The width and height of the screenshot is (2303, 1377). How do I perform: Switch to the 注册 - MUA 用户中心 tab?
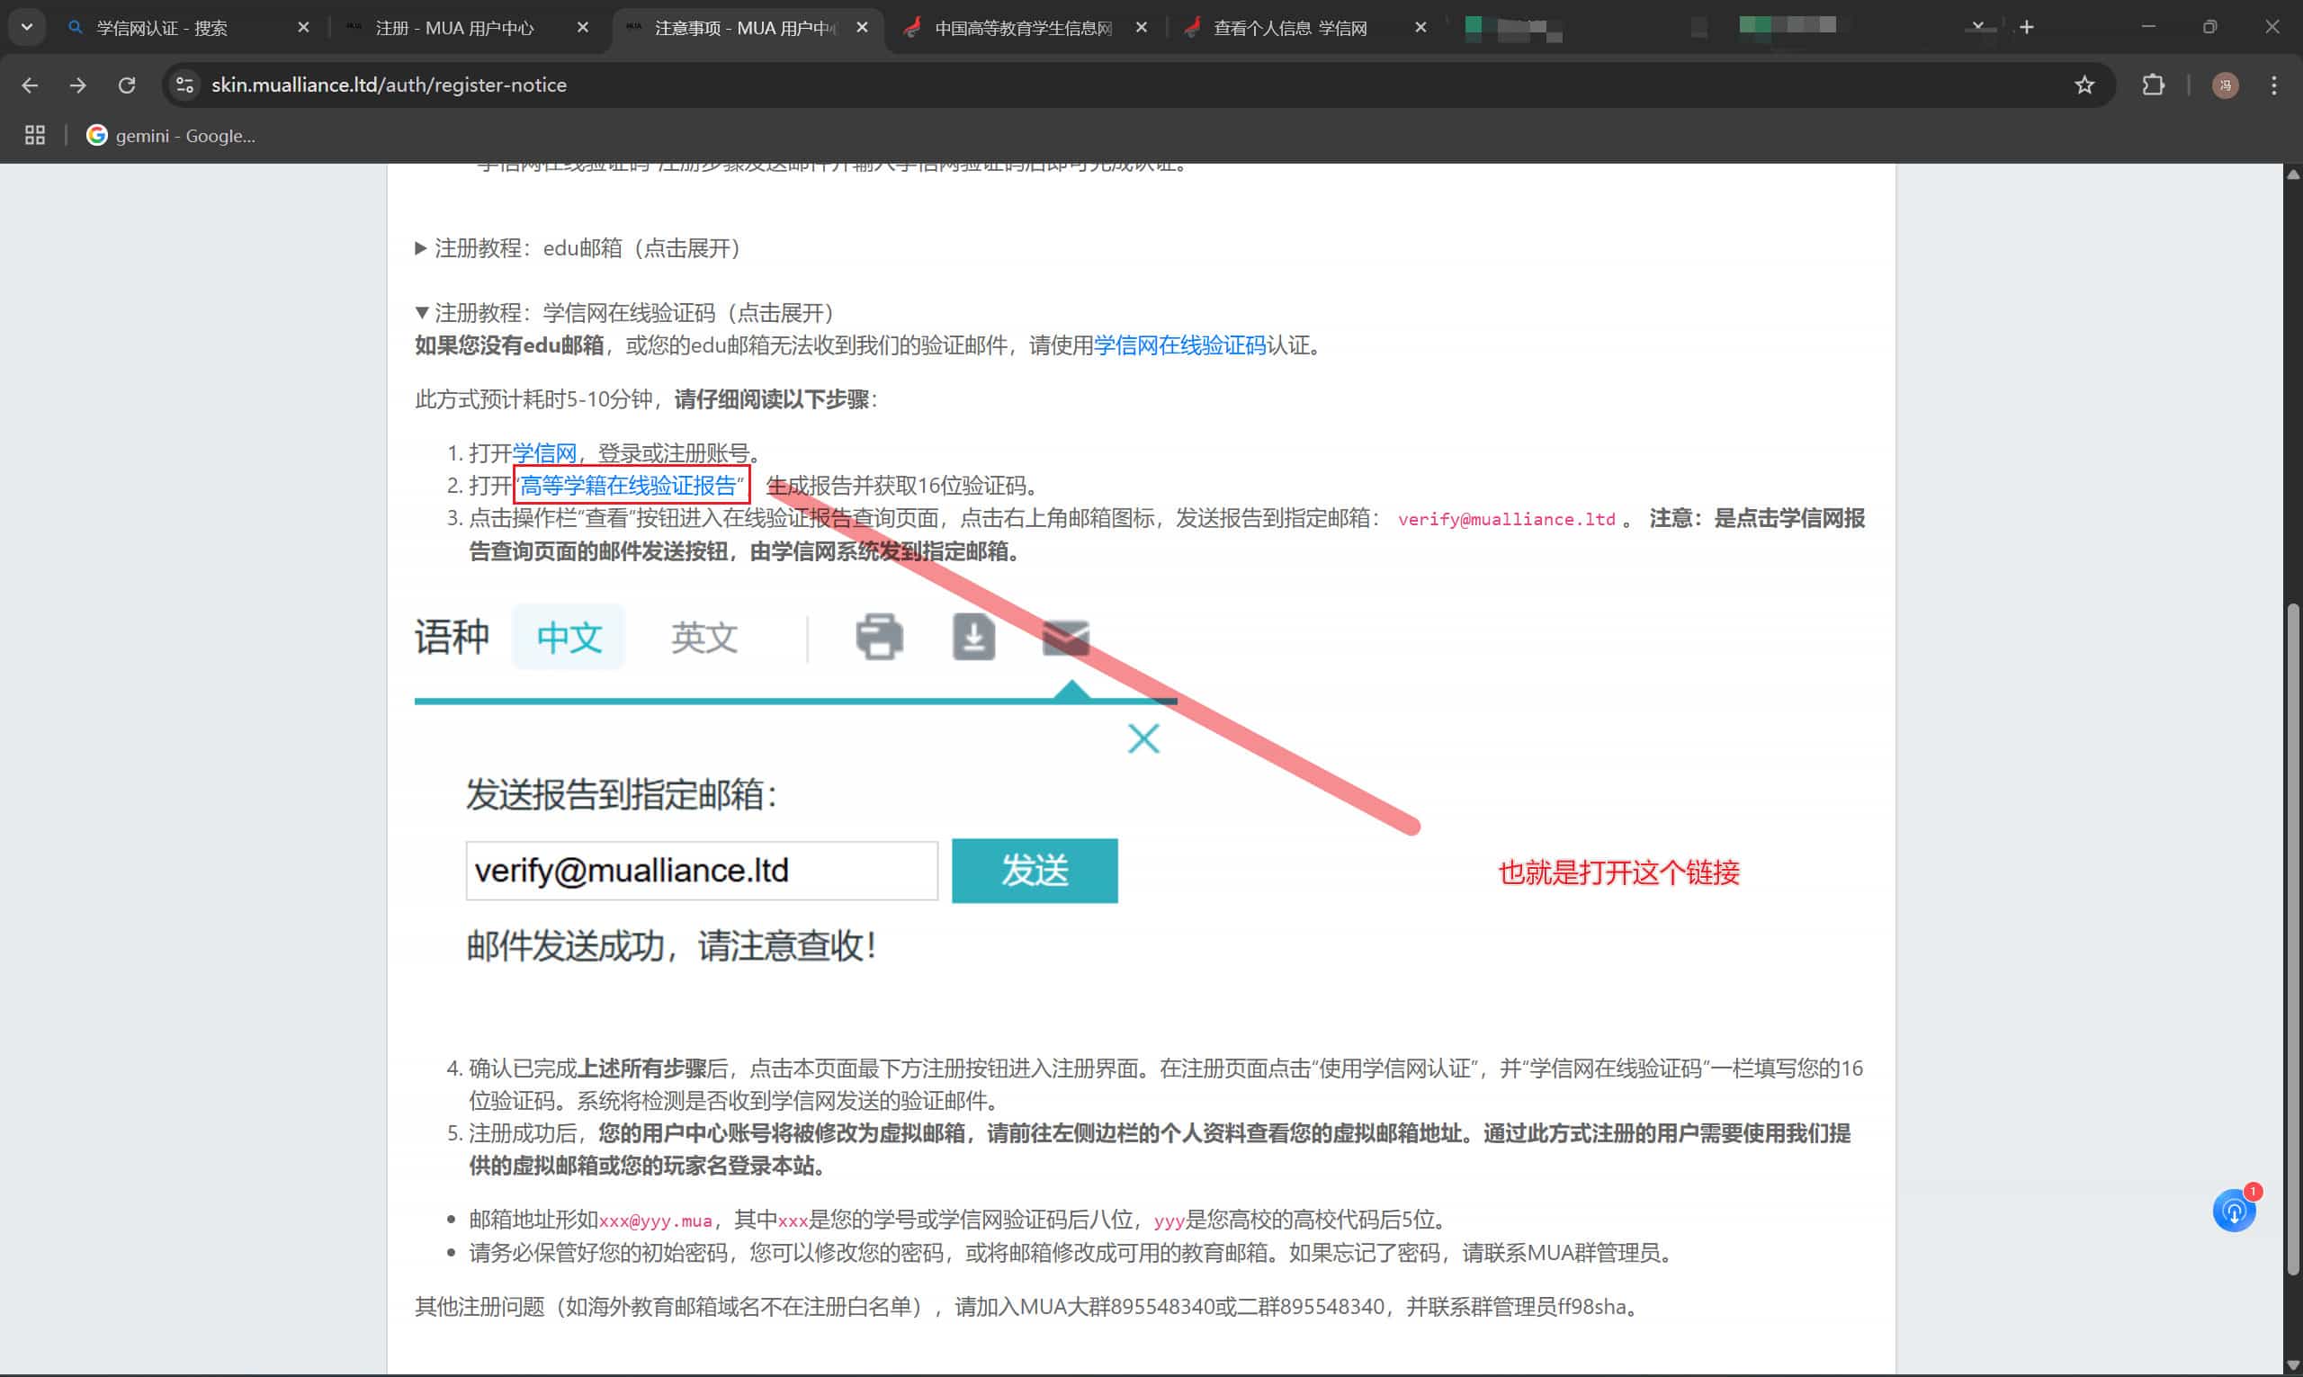(454, 28)
